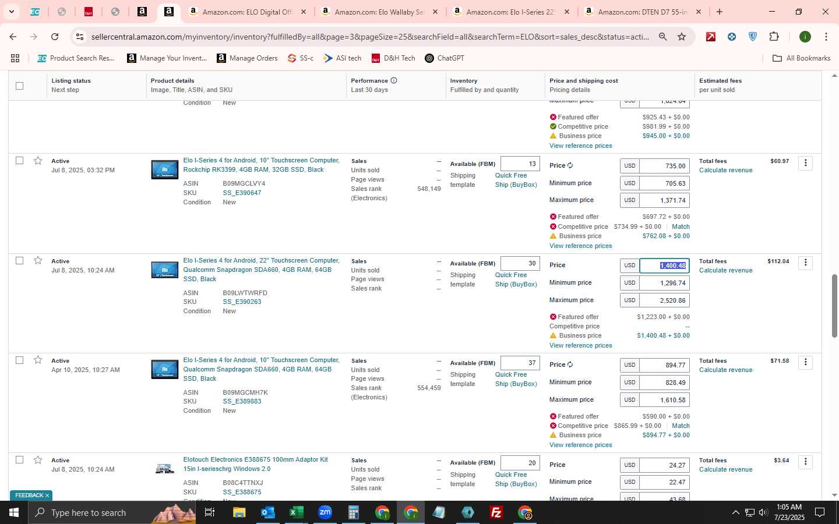Switch to Elo I-Series 22 tab

510,12
